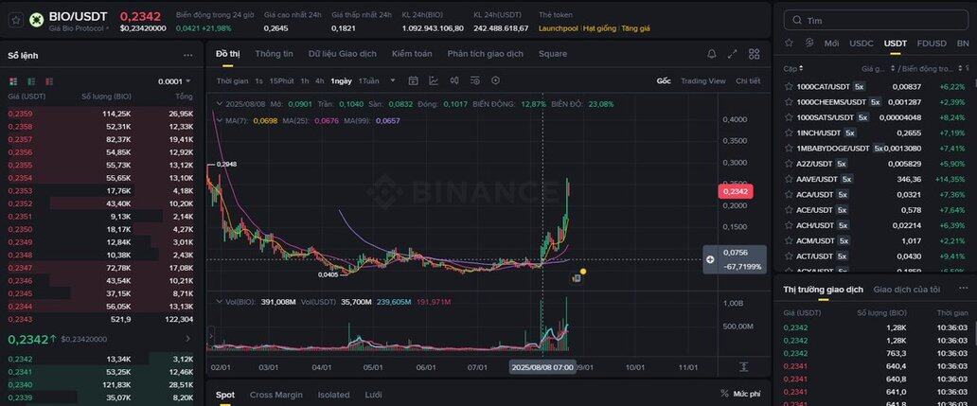Open the Kiểm toán tab
This screenshot has width=977, height=406.
tap(412, 54)
